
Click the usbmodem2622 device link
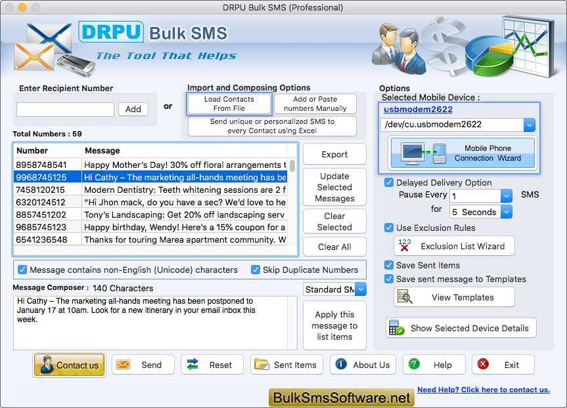click(x=418, y=109)
